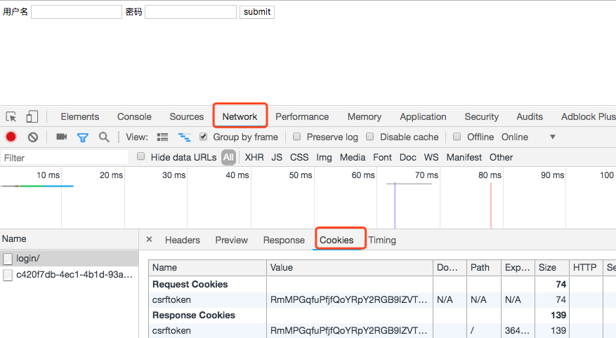Click the submit button

pyautogui.click(x=256, y=12)
